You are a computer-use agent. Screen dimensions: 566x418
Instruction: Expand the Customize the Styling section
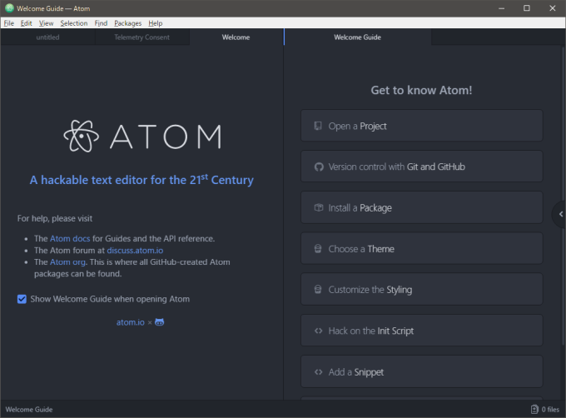(x=422, y=290)
